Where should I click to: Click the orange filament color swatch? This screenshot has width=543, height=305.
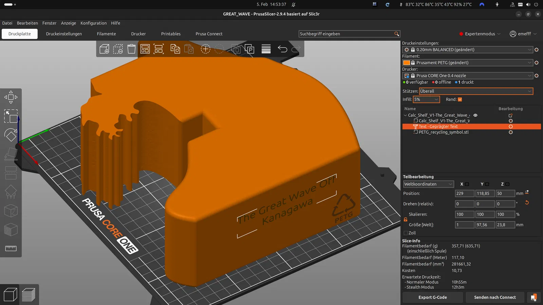407,63
